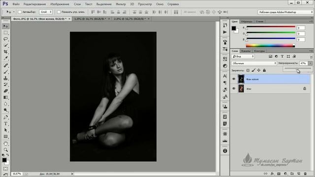The width and height of the screenshot is (315, 177).
Task: Select the Zoom tool in the toolbox
Action: (5, 149)
